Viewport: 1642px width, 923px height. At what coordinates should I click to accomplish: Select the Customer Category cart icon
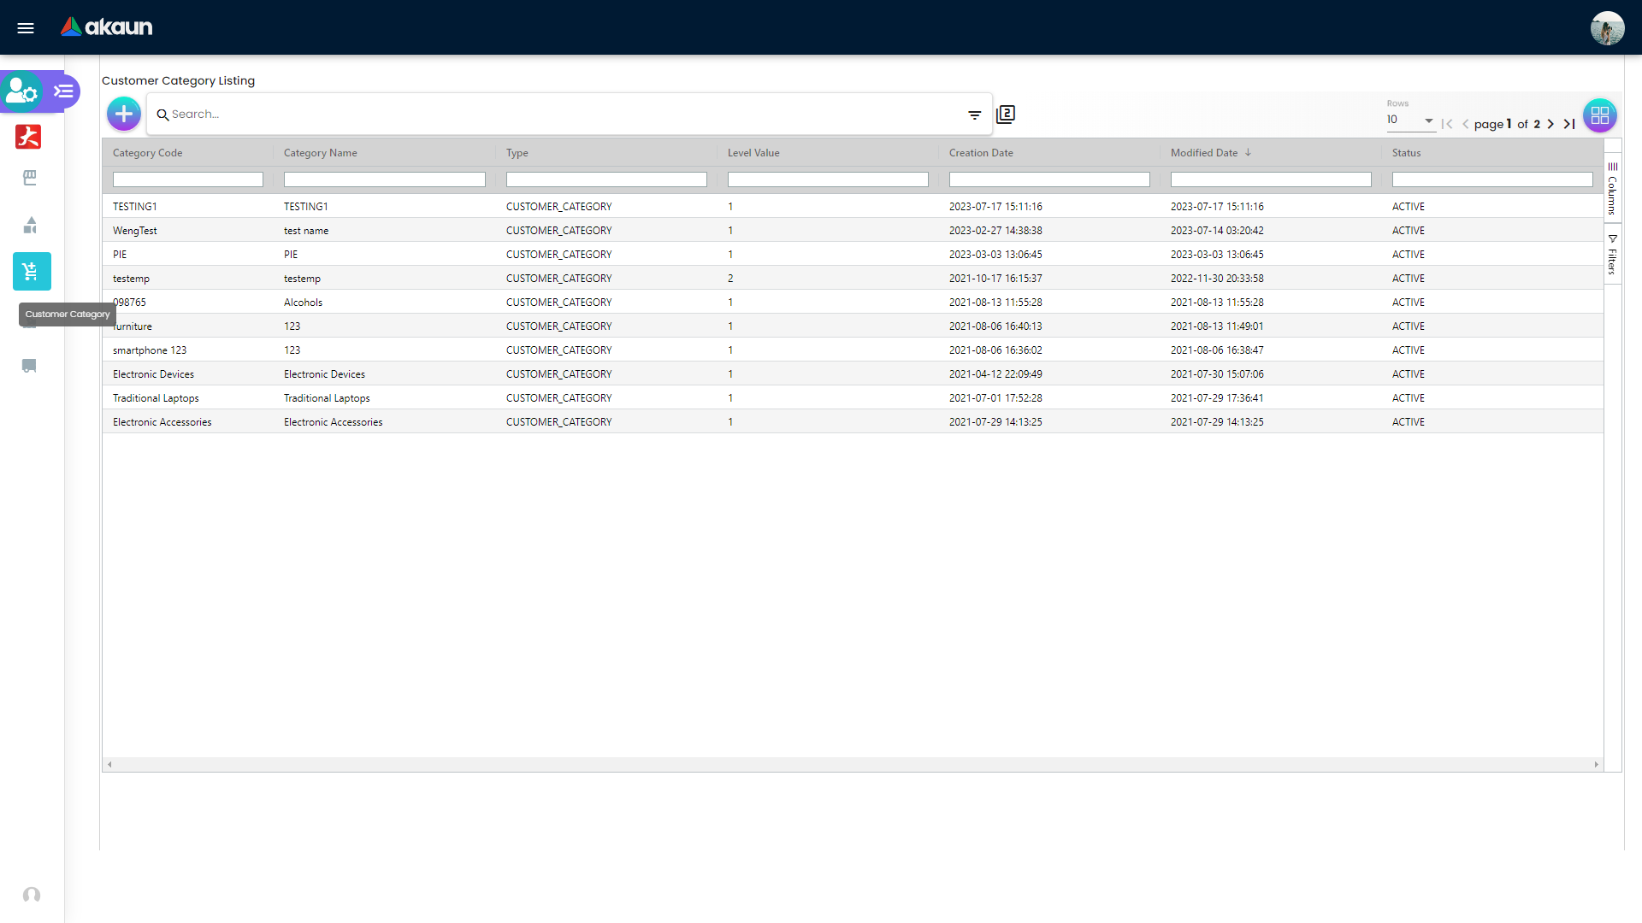click(31, 272)
